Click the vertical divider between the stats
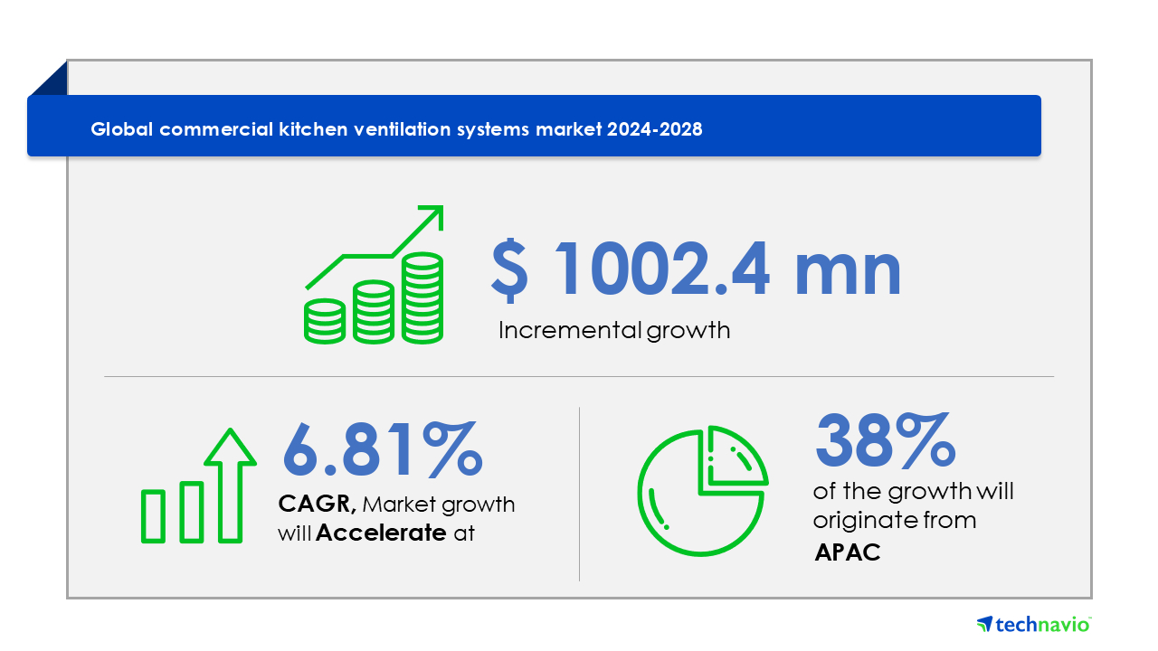 coord(579,493)
